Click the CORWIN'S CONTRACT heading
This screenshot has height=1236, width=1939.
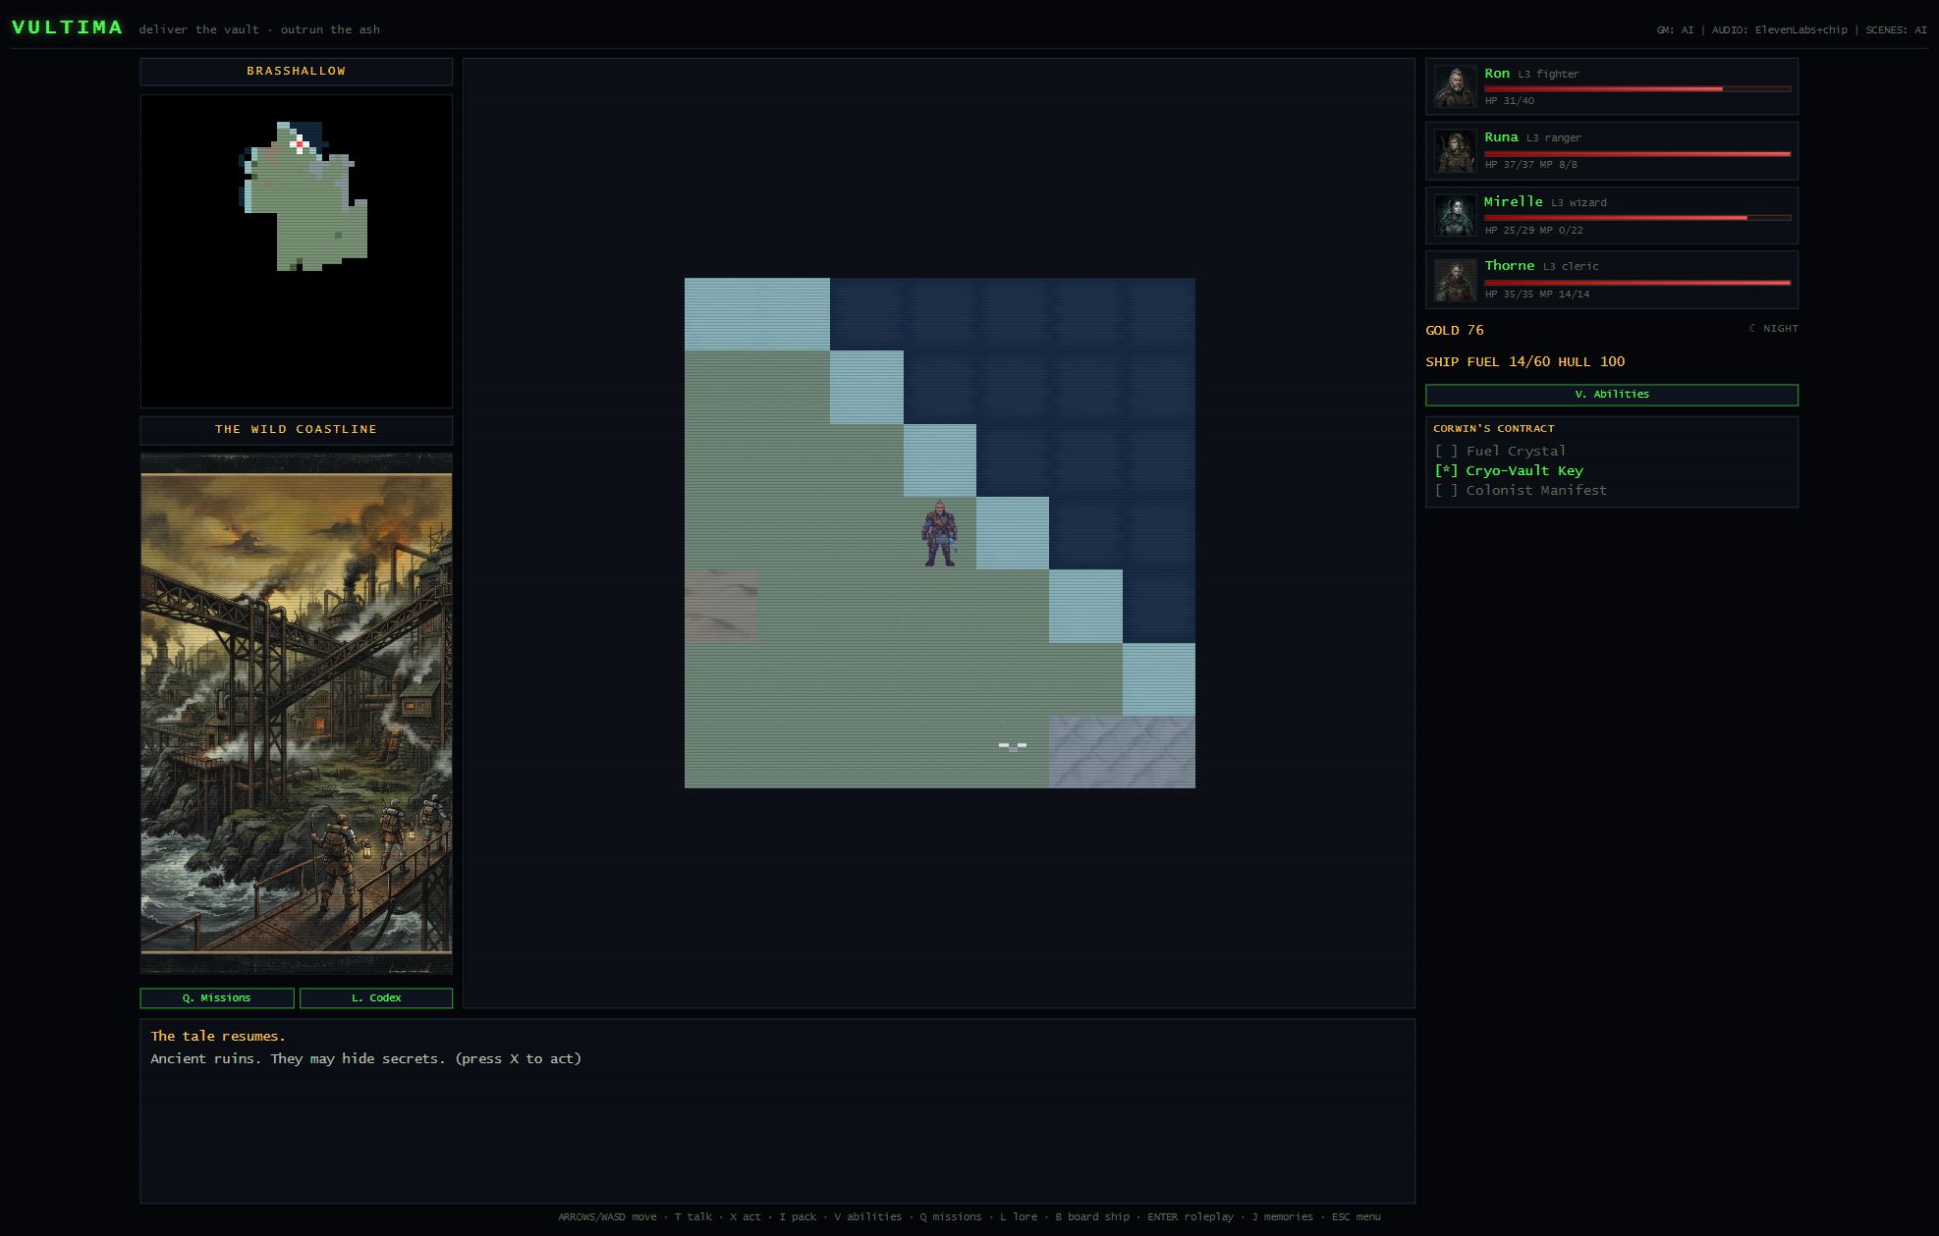1493,429
